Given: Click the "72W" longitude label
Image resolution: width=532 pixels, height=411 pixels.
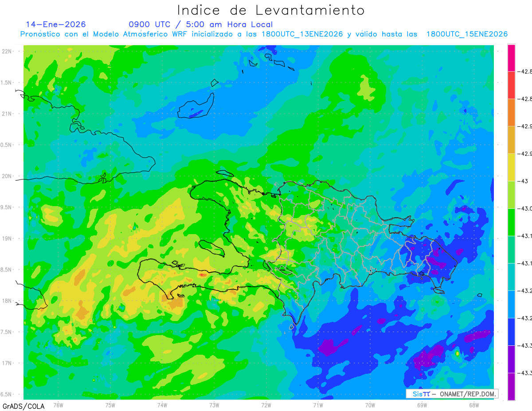Looking at the screenshot, I should point(266,405).
